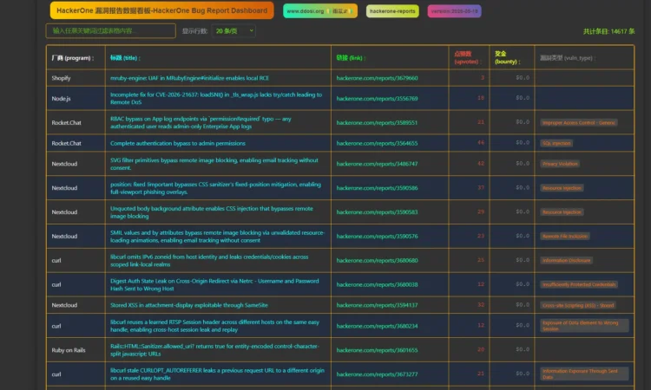Open link hackerone.com/reports/3594137
Image resolution: width=651 pixels, height=390 pixels.
click(x=377, y=305)
